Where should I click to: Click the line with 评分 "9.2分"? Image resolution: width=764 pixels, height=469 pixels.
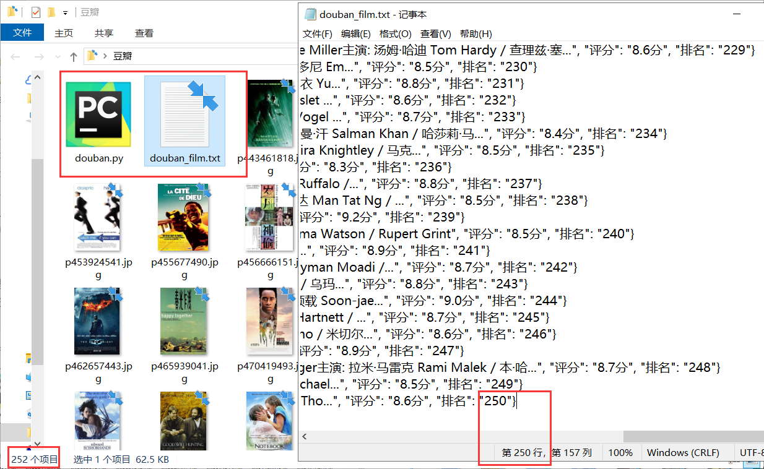point(381,217)
